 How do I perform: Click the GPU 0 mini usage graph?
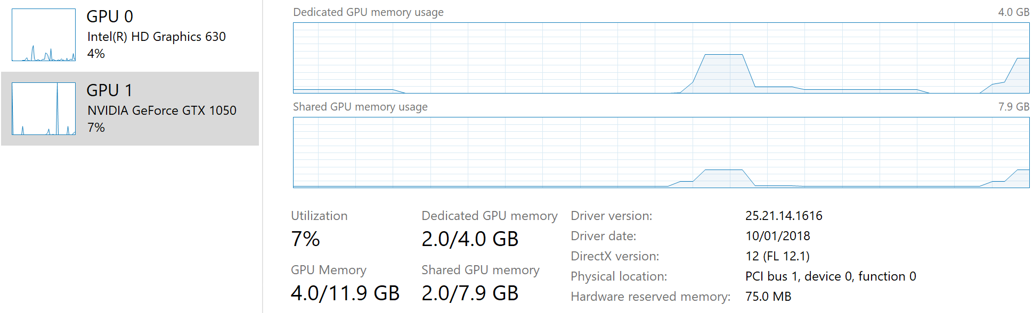(x=44, y=35)
